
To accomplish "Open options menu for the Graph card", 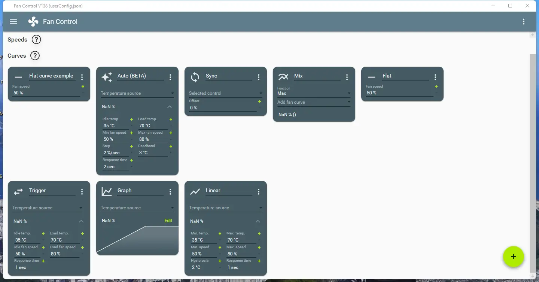I will point(170,192).
